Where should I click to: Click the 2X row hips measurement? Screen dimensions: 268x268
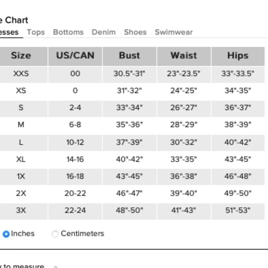(x=238, y=193)
